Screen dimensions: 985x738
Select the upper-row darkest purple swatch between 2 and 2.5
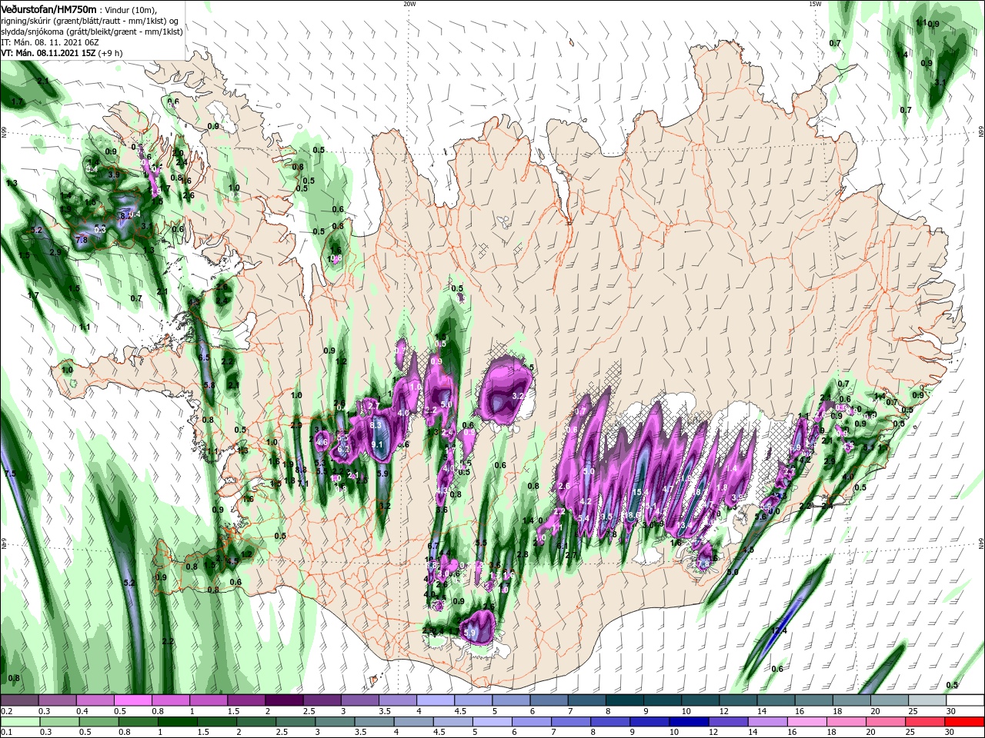(x=284, y=700)
